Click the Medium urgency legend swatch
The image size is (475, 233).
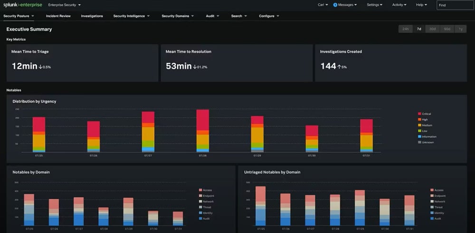pyautogui.click(x=419, y=125)
